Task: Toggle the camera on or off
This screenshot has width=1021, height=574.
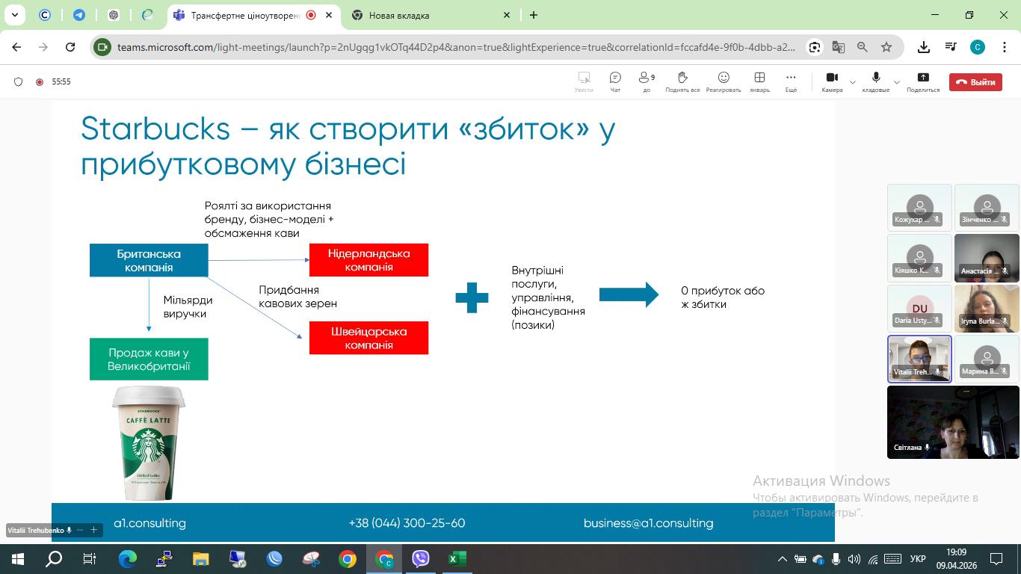Action: (831, 81)
